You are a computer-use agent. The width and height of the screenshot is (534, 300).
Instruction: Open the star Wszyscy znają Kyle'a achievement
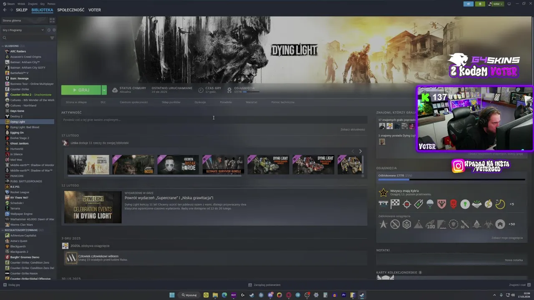383,192
